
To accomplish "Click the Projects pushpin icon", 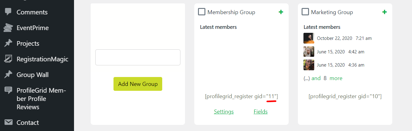I will [8, 43].
